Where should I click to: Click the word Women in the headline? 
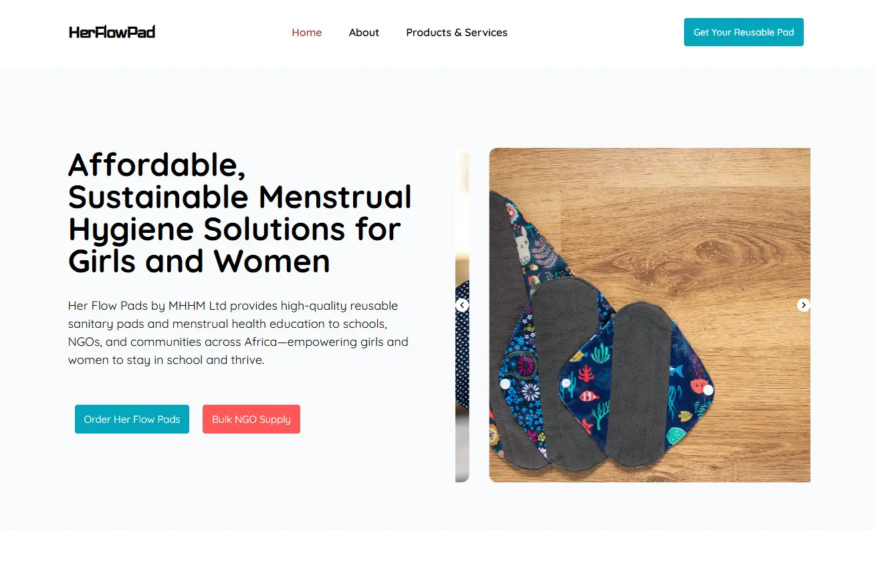click(x=272, y=261)
